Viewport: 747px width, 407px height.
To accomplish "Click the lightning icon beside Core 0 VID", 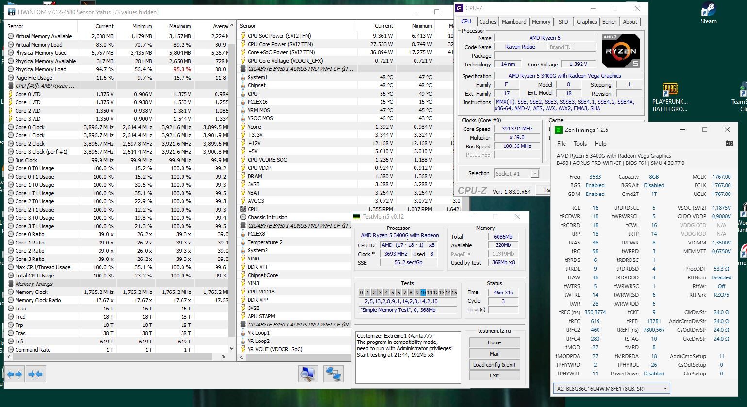I will pyautogui.click(x=11, y=94).
